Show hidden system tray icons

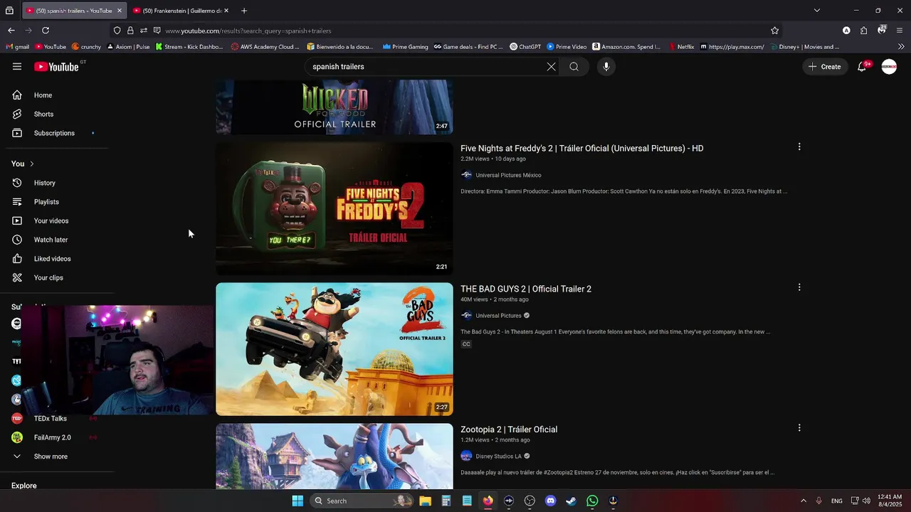tap(804, 501)
